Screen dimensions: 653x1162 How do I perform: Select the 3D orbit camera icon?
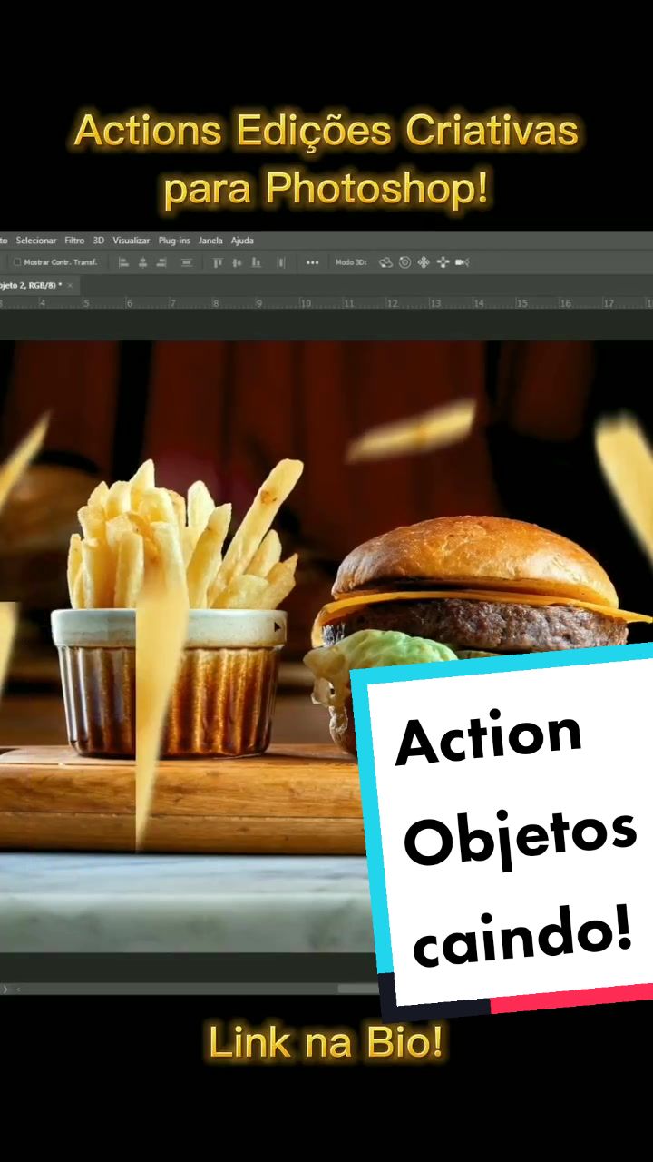(385, 262)
